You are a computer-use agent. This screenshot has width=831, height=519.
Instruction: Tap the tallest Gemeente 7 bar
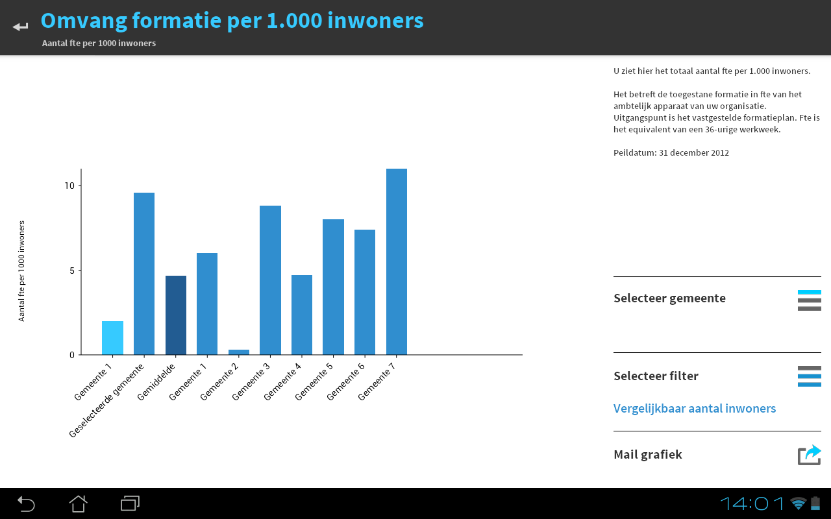397,261
